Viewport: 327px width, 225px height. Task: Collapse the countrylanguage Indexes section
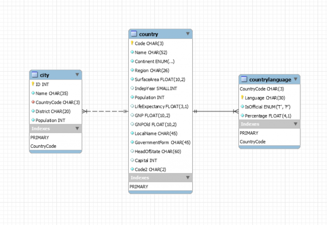pyautogui.click(x=295, y=124)
